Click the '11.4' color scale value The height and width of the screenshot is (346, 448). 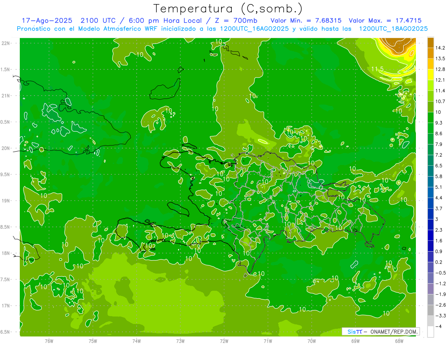click(441, 91)
